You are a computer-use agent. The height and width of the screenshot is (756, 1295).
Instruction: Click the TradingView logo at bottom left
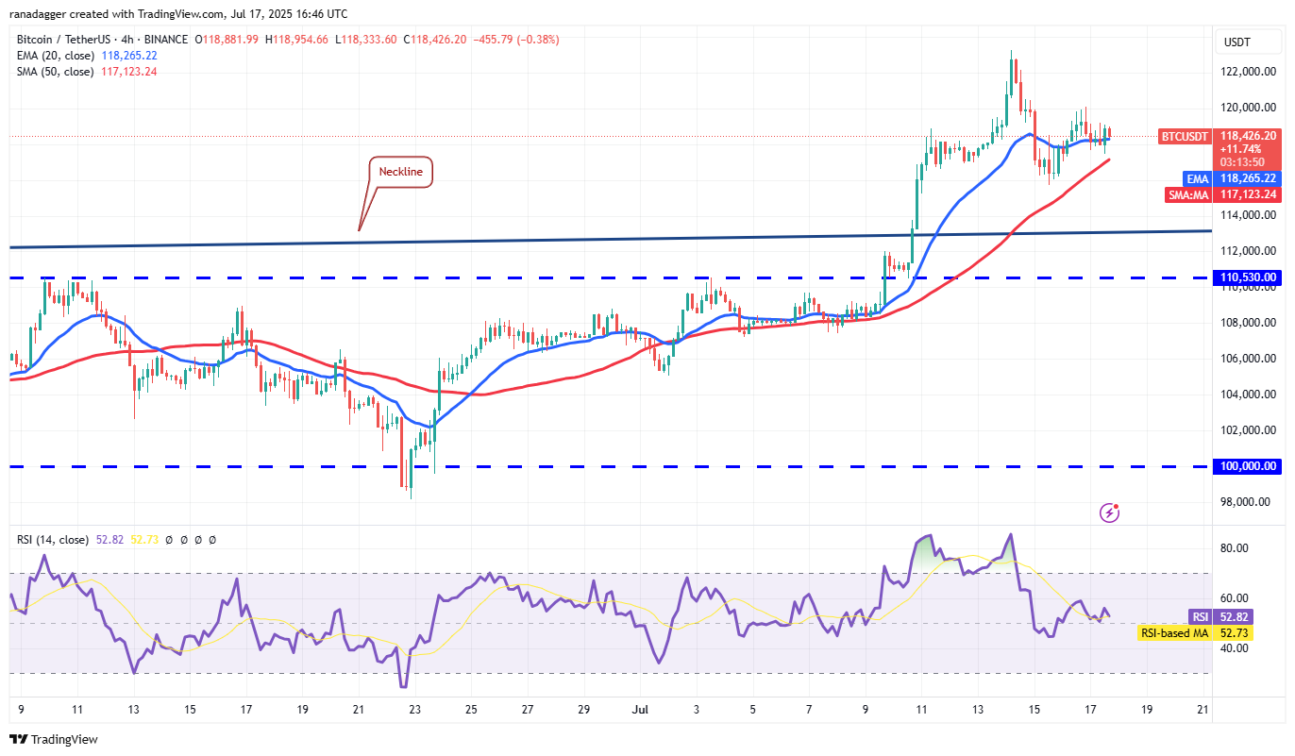tap(54, 739)
